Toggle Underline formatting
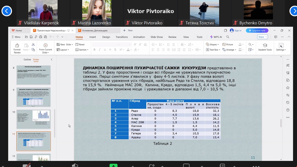This screenshot has height=167, width=297. 105,49
